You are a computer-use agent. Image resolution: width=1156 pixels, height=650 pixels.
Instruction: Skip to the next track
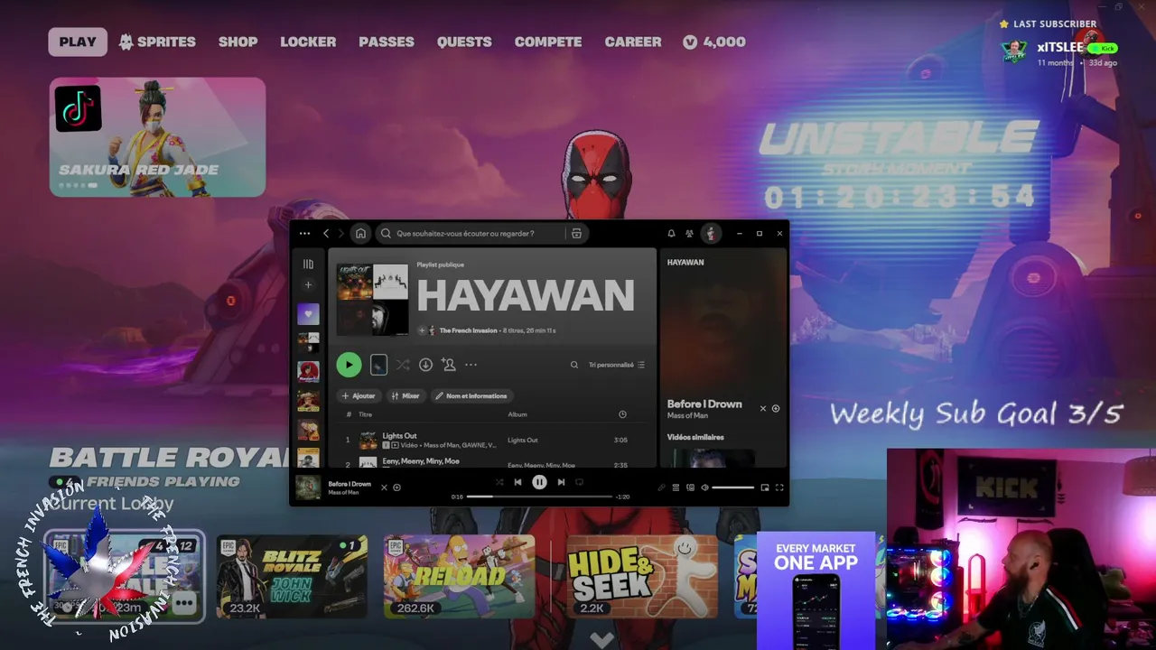click(x=561, y=482)
